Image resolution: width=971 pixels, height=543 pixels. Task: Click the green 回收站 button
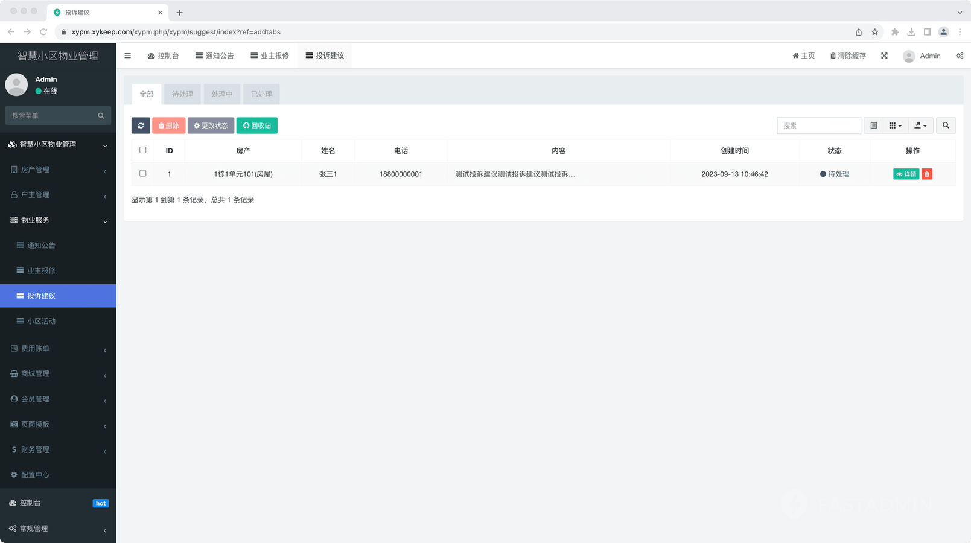pos(256,125)
